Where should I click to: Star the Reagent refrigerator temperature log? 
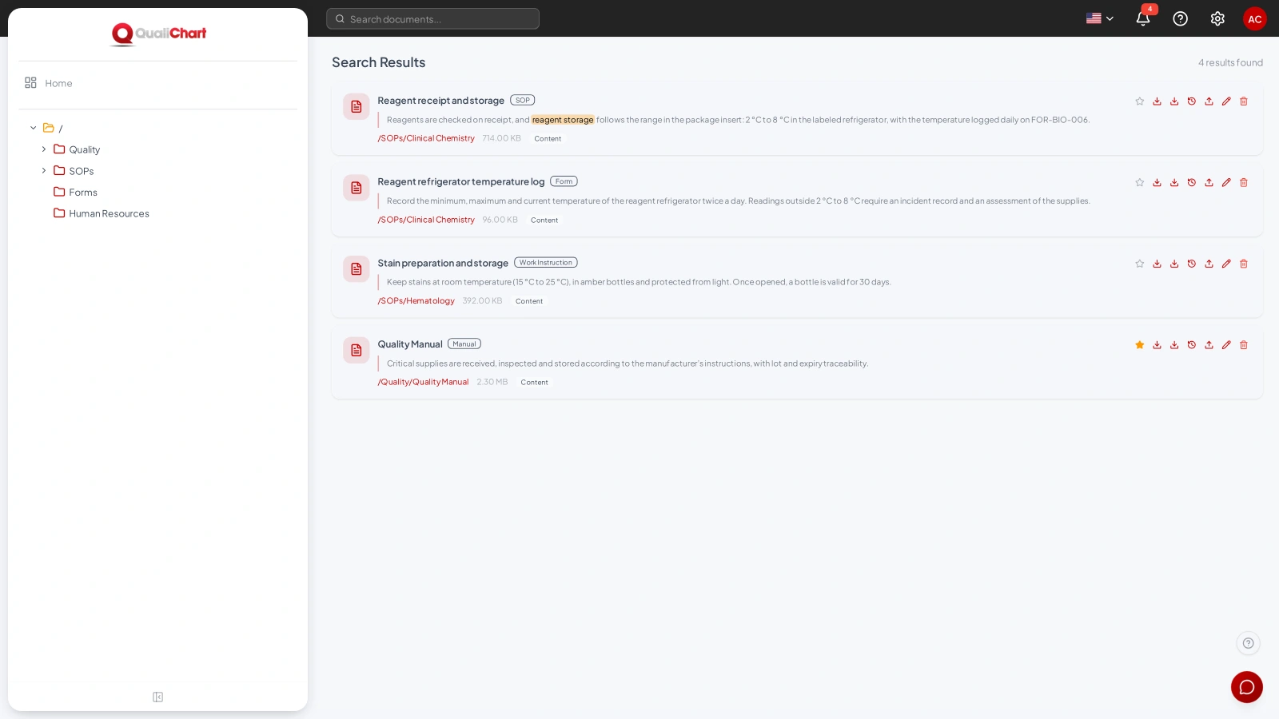pos(1140,183)
